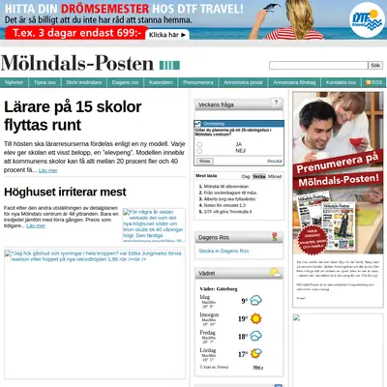
Task: Open the Skicka in Dagens Ros link
Action: coord(223,251)
